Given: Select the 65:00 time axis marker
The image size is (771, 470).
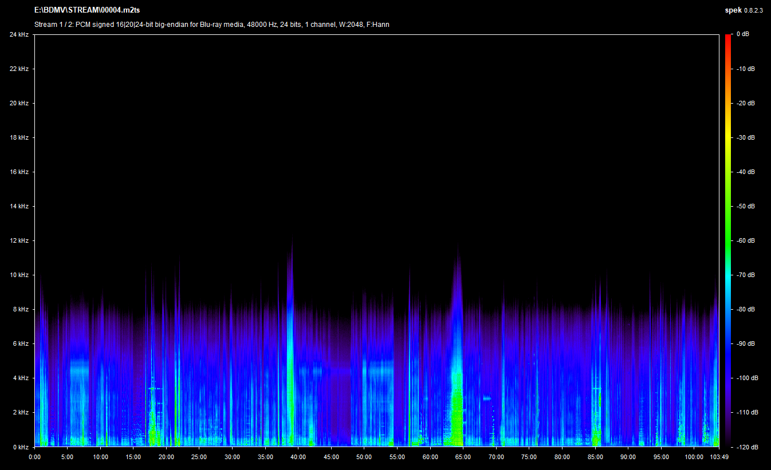Looking at the screenshot, I should pos(463,457).
